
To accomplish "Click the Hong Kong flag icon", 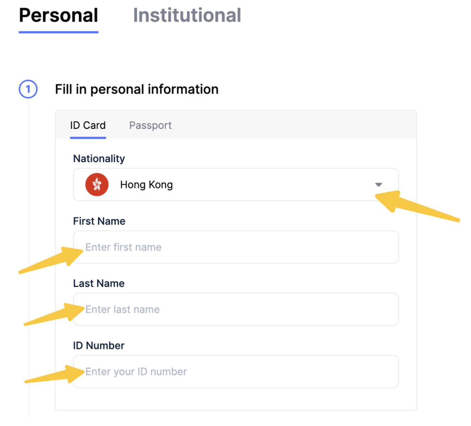I will [97, 185].
